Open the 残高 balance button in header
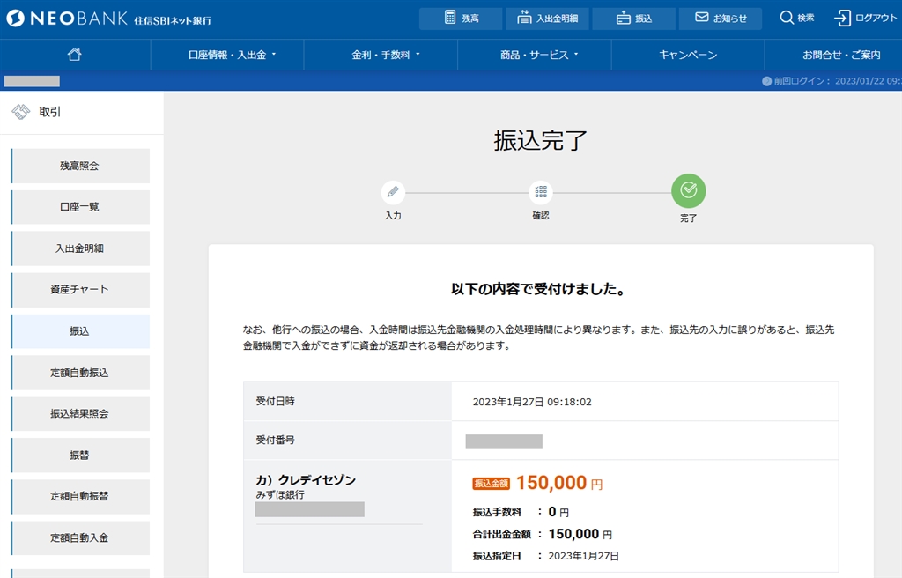The height and width of the screenshot is (578, 902). point(461,19)
